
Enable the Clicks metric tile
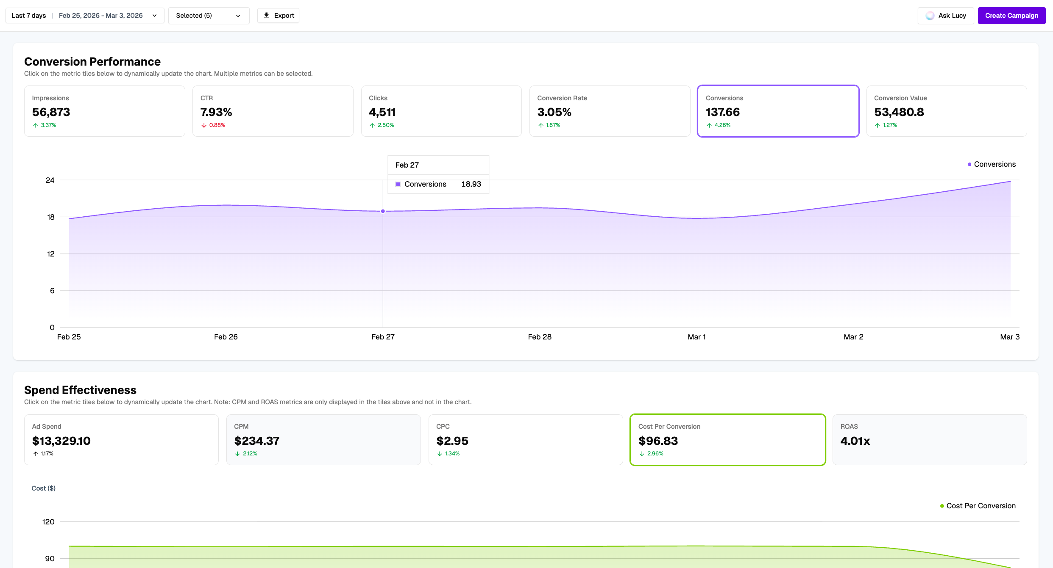point(441,111)
